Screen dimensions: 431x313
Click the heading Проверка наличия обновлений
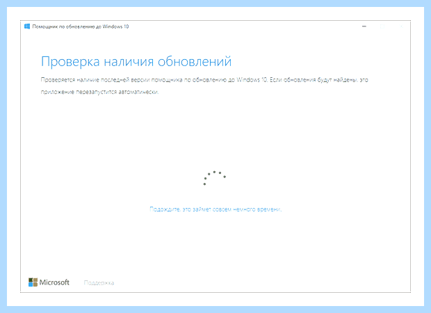coord(136,61)
